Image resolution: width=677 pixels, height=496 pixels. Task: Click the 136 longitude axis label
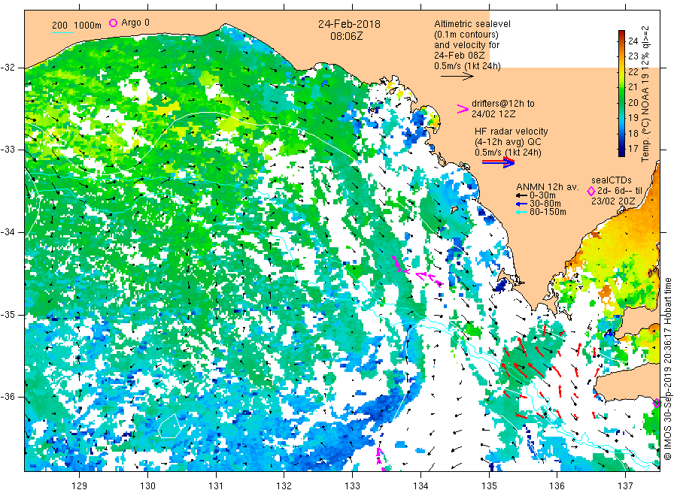coord(557,486)
